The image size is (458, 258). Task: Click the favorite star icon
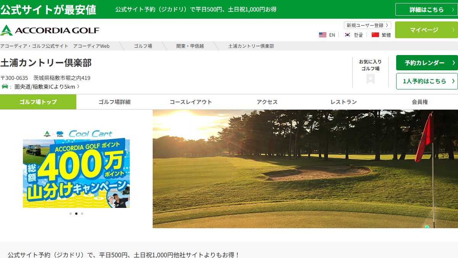click(370, 79)
